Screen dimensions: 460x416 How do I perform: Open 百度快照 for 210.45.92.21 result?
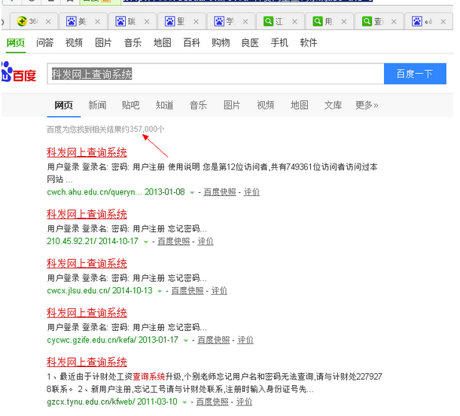(x=174, y=241)
